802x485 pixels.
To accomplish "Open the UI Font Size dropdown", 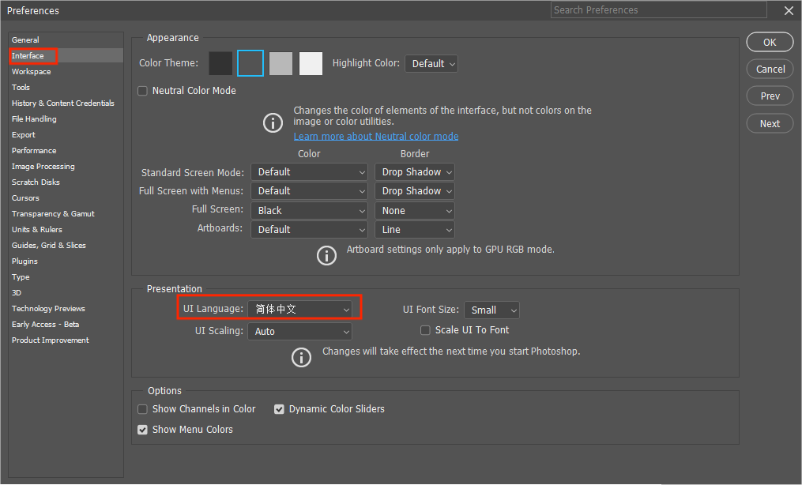I will [x=491, y=310].
